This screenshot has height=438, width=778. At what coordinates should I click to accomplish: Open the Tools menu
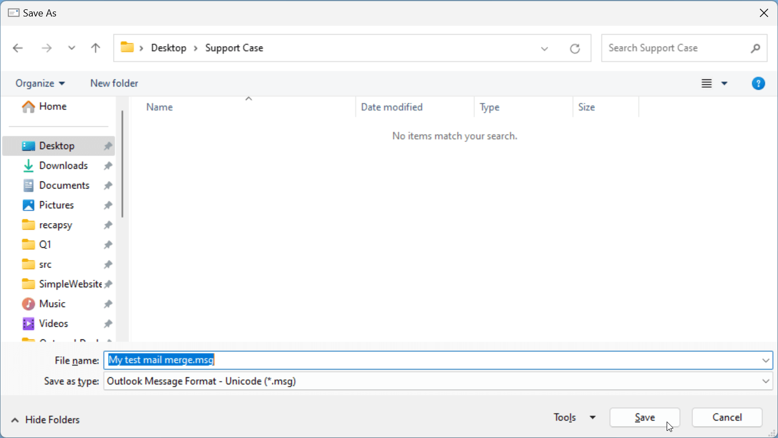pos(574,418)
